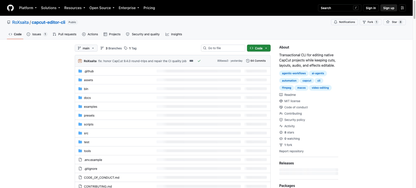Open the capcut-editor-cli repository link

click(x=48, y=22)
